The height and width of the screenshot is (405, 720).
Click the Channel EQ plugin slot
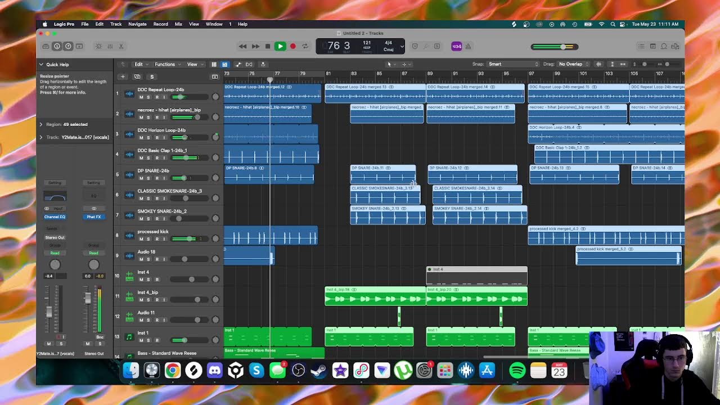coord(55,217)
